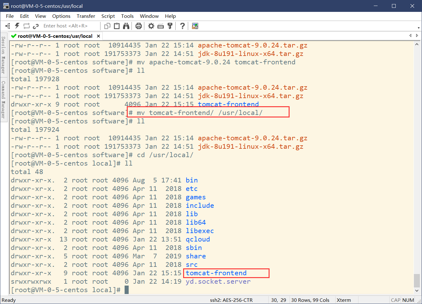Open Find with the binoculars icon

126,26
